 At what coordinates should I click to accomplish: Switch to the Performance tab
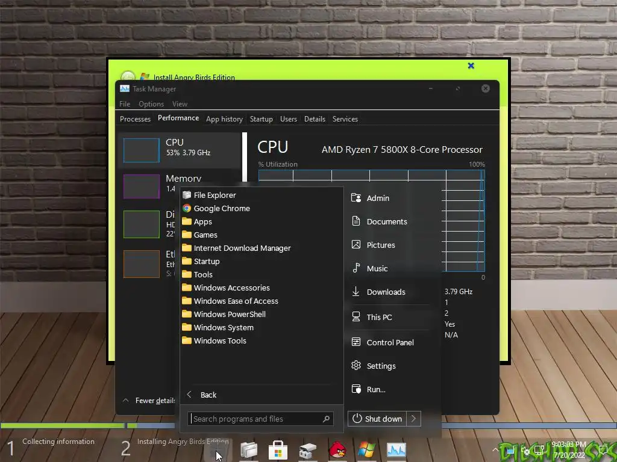(178, 118)
